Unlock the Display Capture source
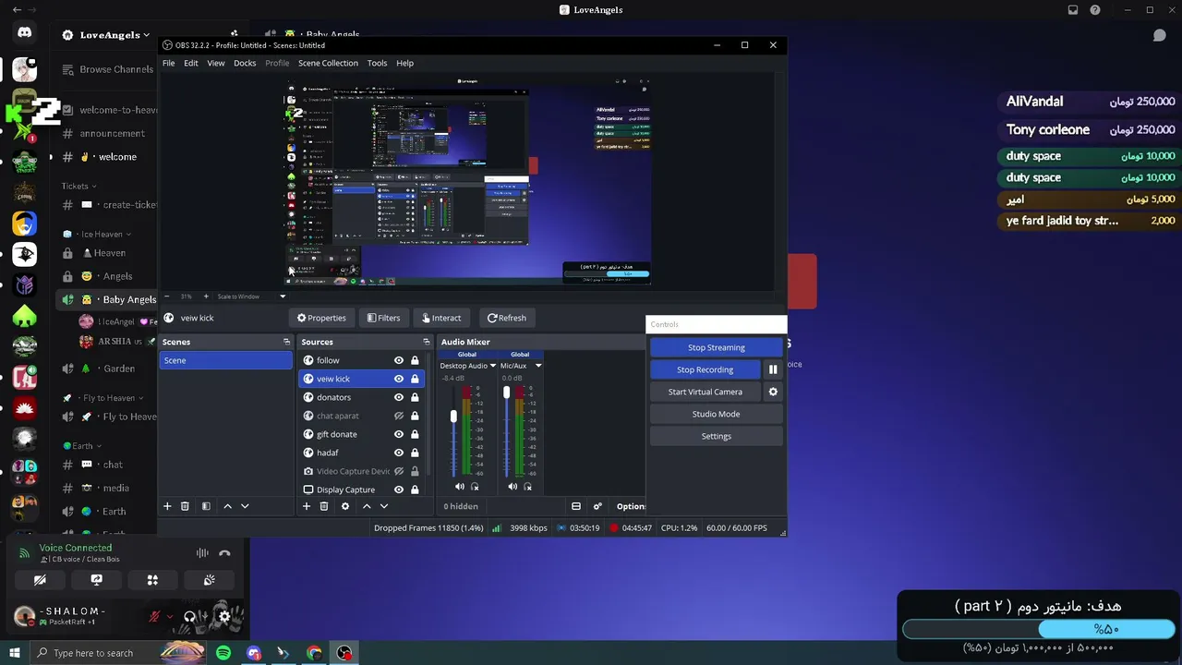 pos(415,490)
